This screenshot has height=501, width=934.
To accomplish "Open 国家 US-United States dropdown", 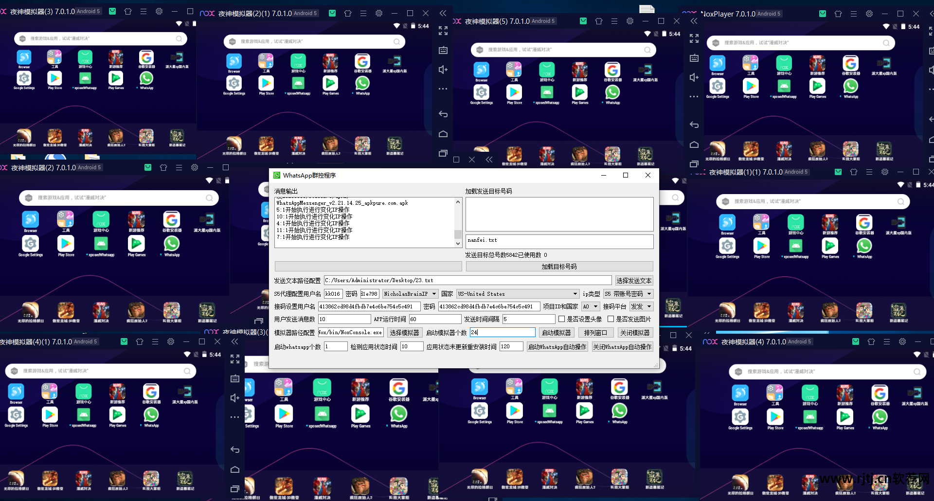I will coord(518,294).
